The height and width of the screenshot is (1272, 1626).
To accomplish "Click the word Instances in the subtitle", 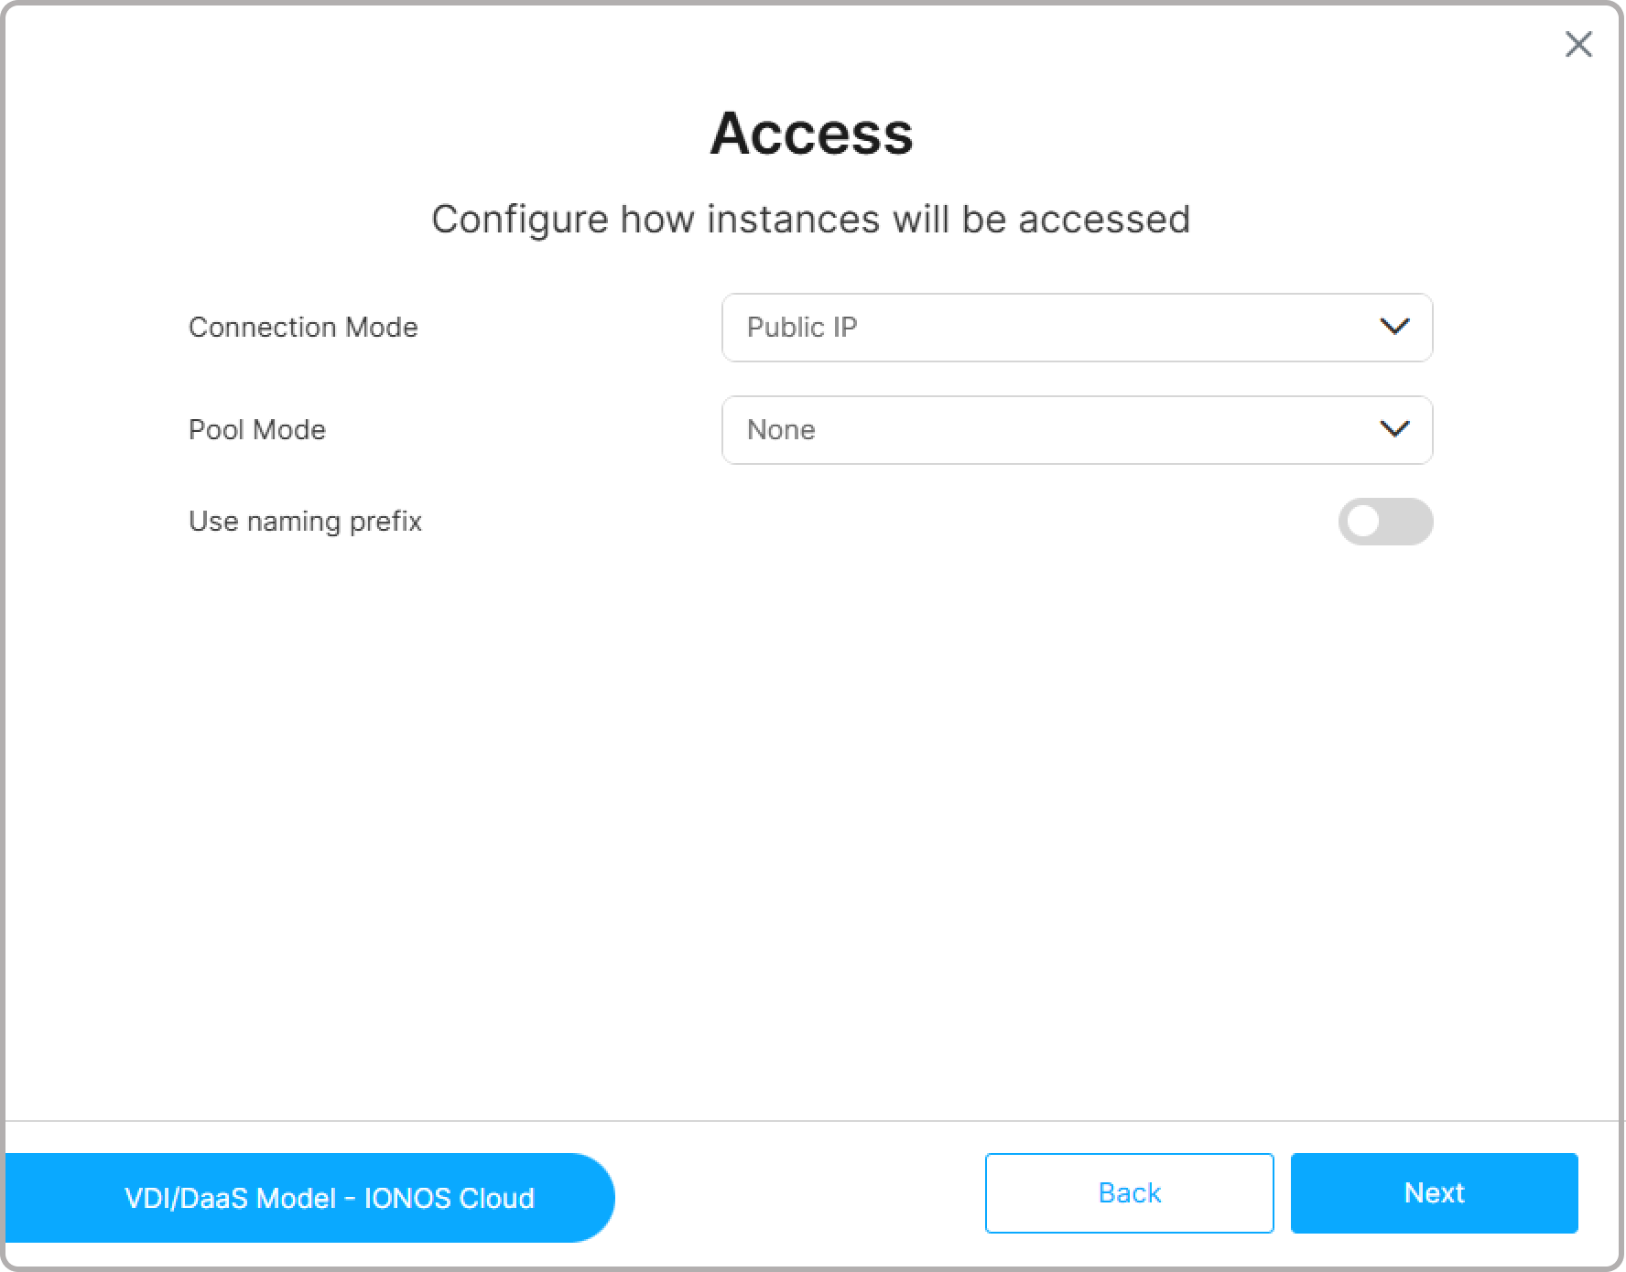I will coord(793,220).
